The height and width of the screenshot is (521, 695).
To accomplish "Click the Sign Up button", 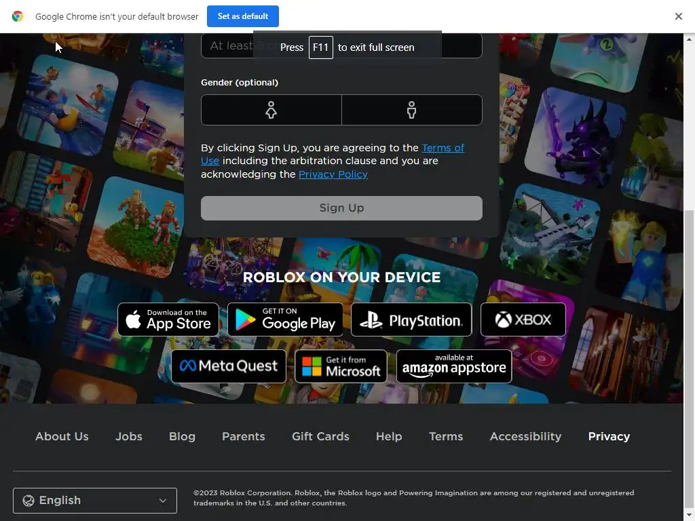I will [341, 208].
